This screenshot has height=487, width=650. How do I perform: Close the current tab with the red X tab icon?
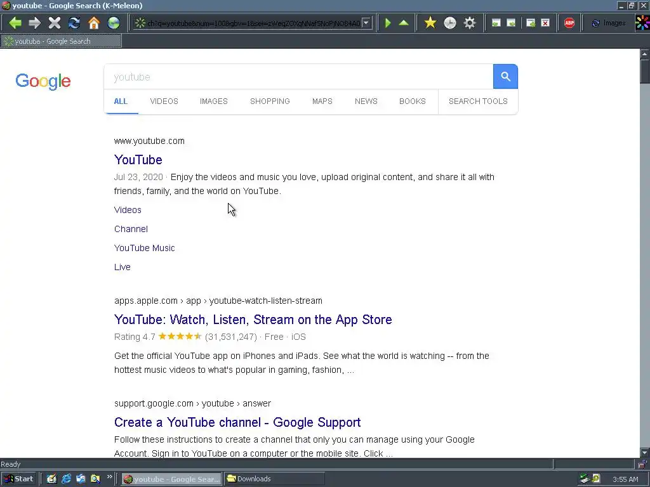pos(545,23)
